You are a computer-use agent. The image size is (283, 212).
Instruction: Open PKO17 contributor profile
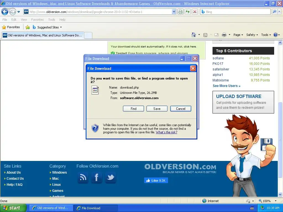point(218,64)
